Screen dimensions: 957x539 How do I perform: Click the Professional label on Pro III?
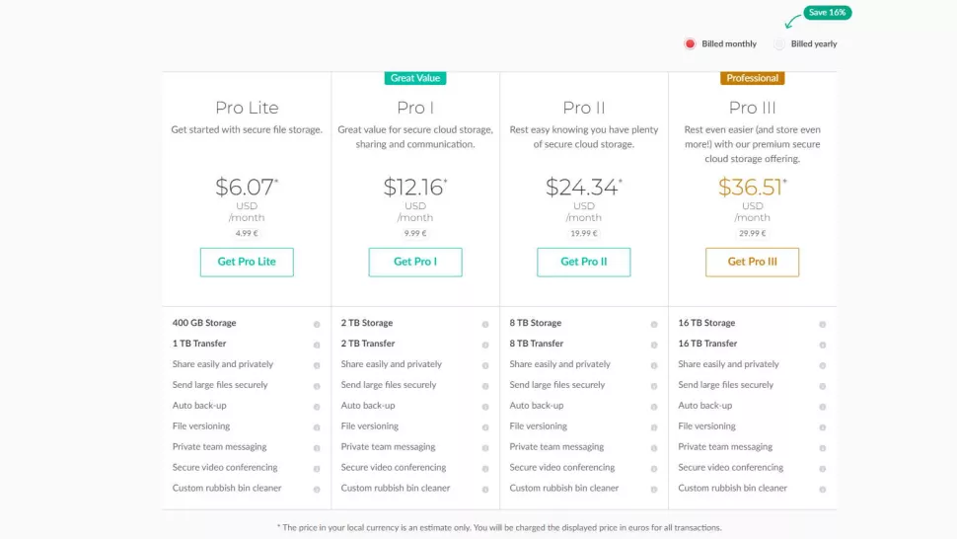click(752, 78)
